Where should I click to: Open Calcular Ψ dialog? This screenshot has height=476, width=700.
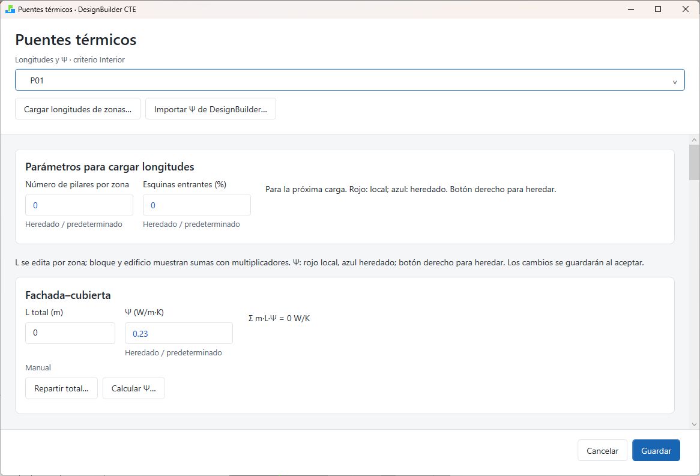pyautogui.click(x=133, y=388)
